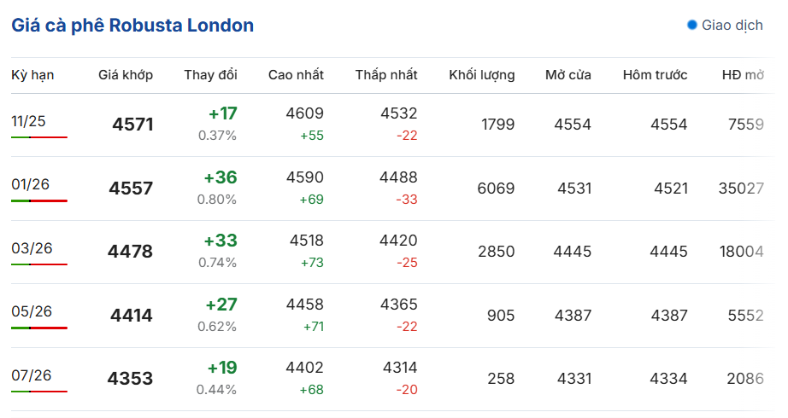Screen dimensions: 788x418
Task: Click the range bar under 03/26
Action: click(39, 264)
